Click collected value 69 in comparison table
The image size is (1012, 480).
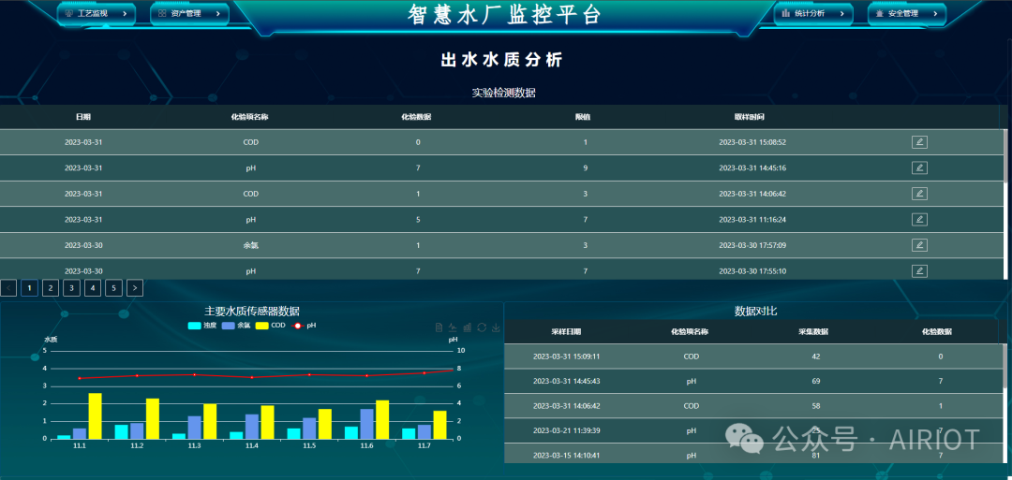point(816,381)
